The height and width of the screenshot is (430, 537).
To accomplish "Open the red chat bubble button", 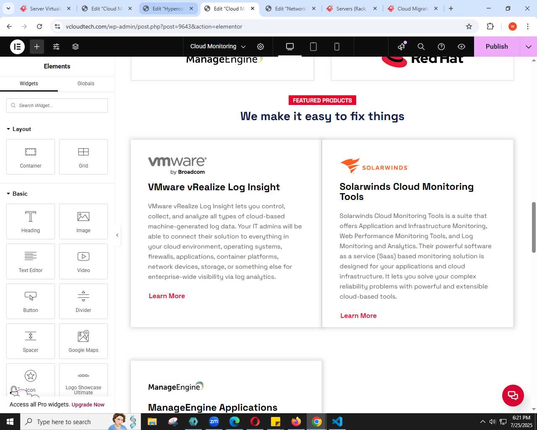I will pos(513,396).
